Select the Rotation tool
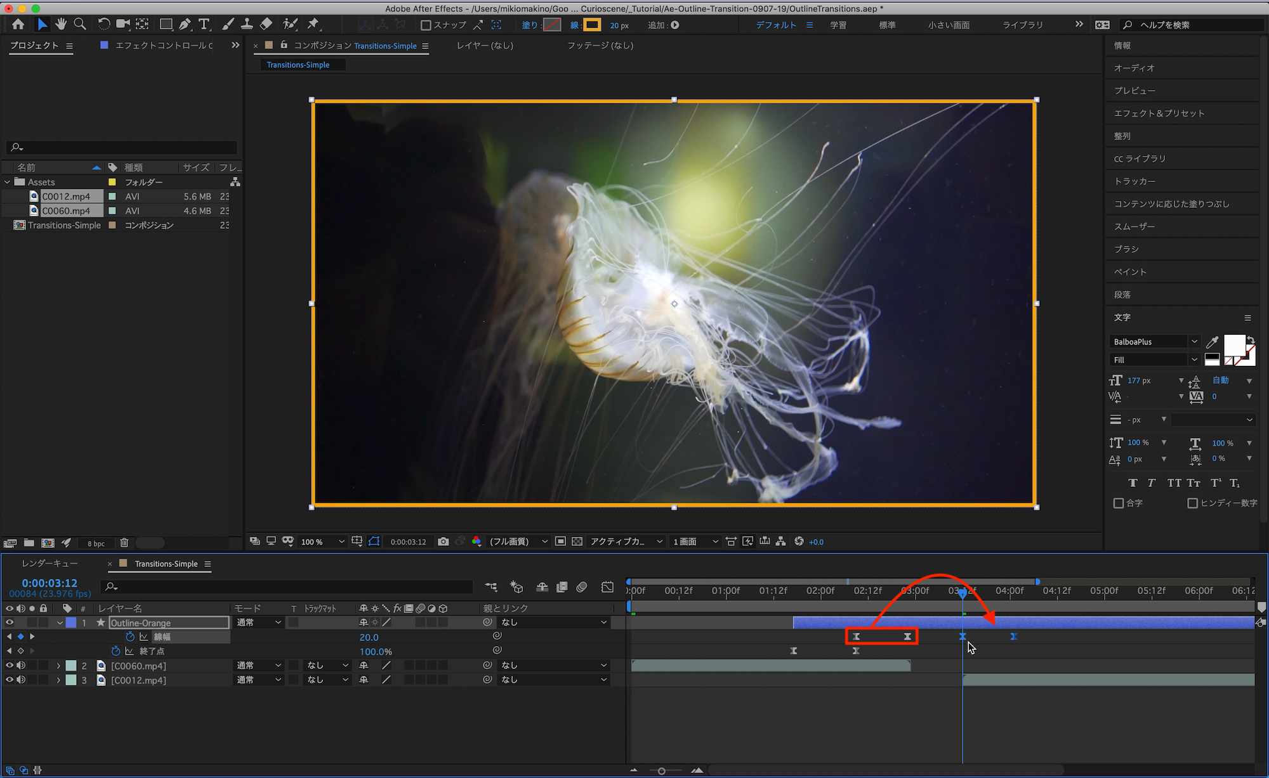The image size is (1269, 778). tap(103, 24)
